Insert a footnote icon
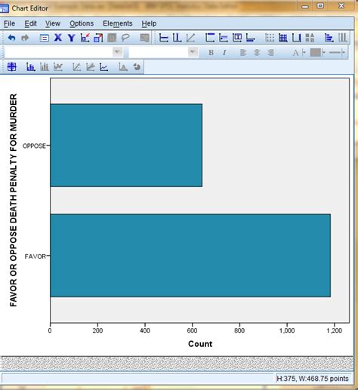The height and width of the screenshot is (390, 358). (250, 38)
